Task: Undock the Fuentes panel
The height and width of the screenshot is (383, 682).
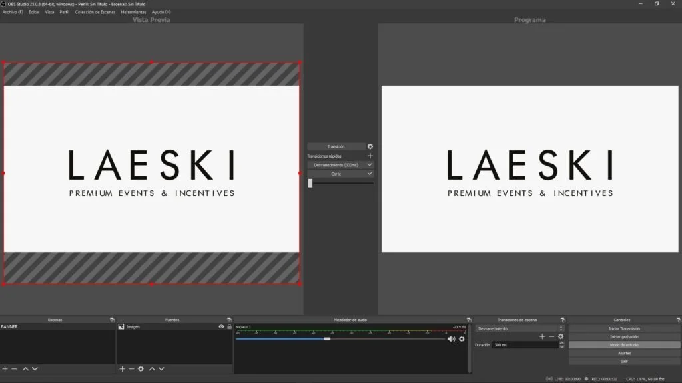Action: tap(230, 320)
